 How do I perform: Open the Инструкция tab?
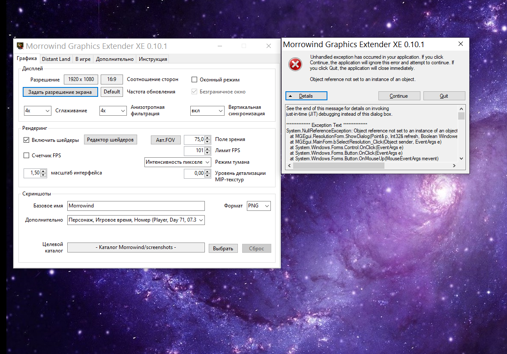coord(153,59)
